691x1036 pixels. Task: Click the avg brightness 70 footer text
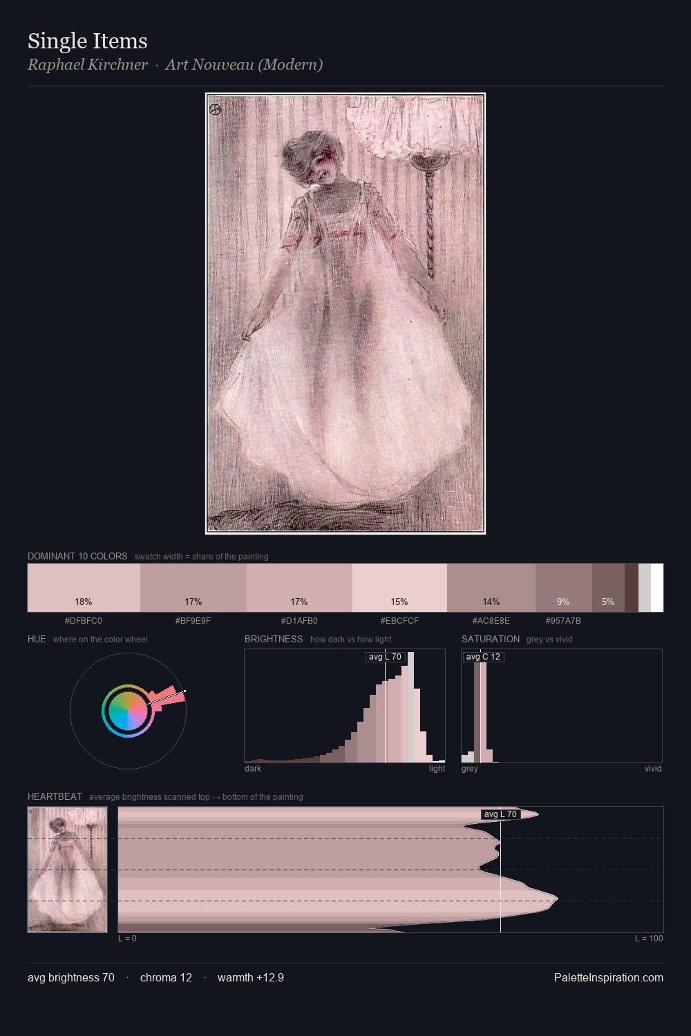pyautogui.click(x=71, y=978)
